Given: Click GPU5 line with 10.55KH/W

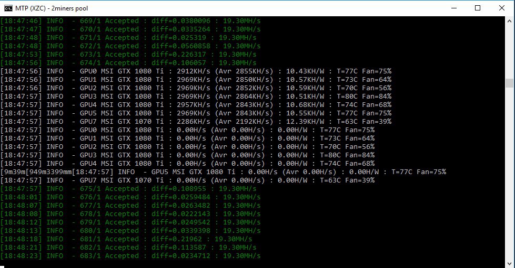Looking at the screenshot, I should 196,113.
